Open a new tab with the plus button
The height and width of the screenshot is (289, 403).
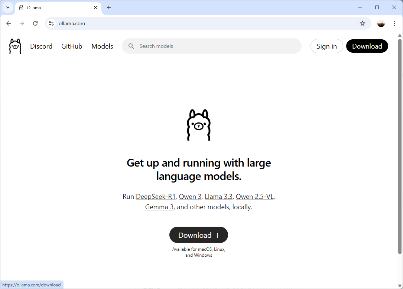tap(109, 7)
